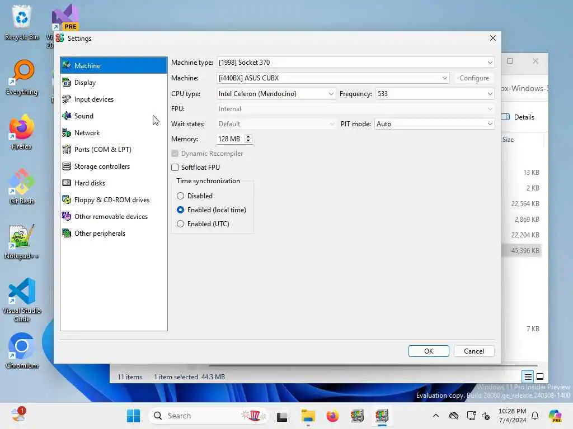Switch to the Network settings page
This screenshot has width=573, height=429.
tap(114, 133)
